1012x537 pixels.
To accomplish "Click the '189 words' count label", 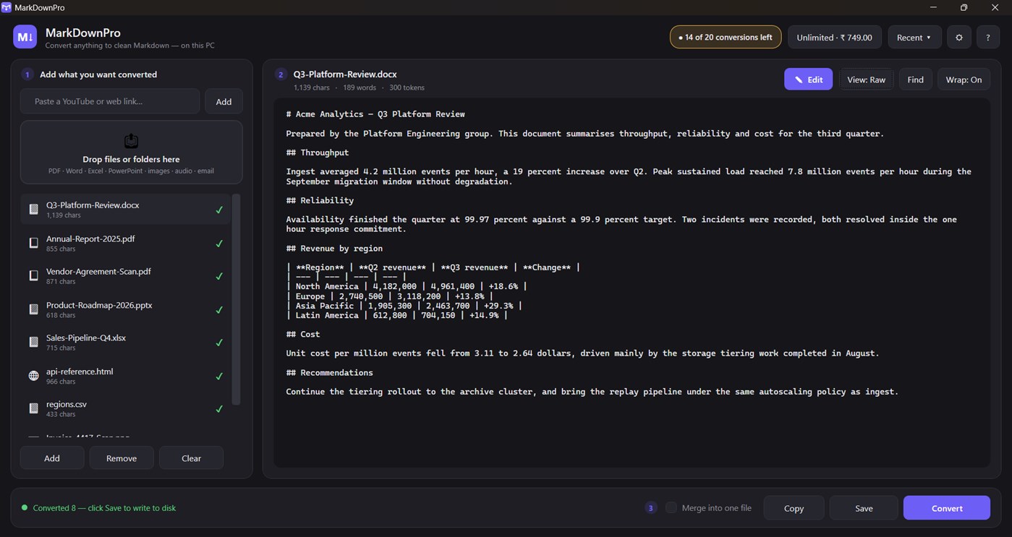I will (360, 87).
